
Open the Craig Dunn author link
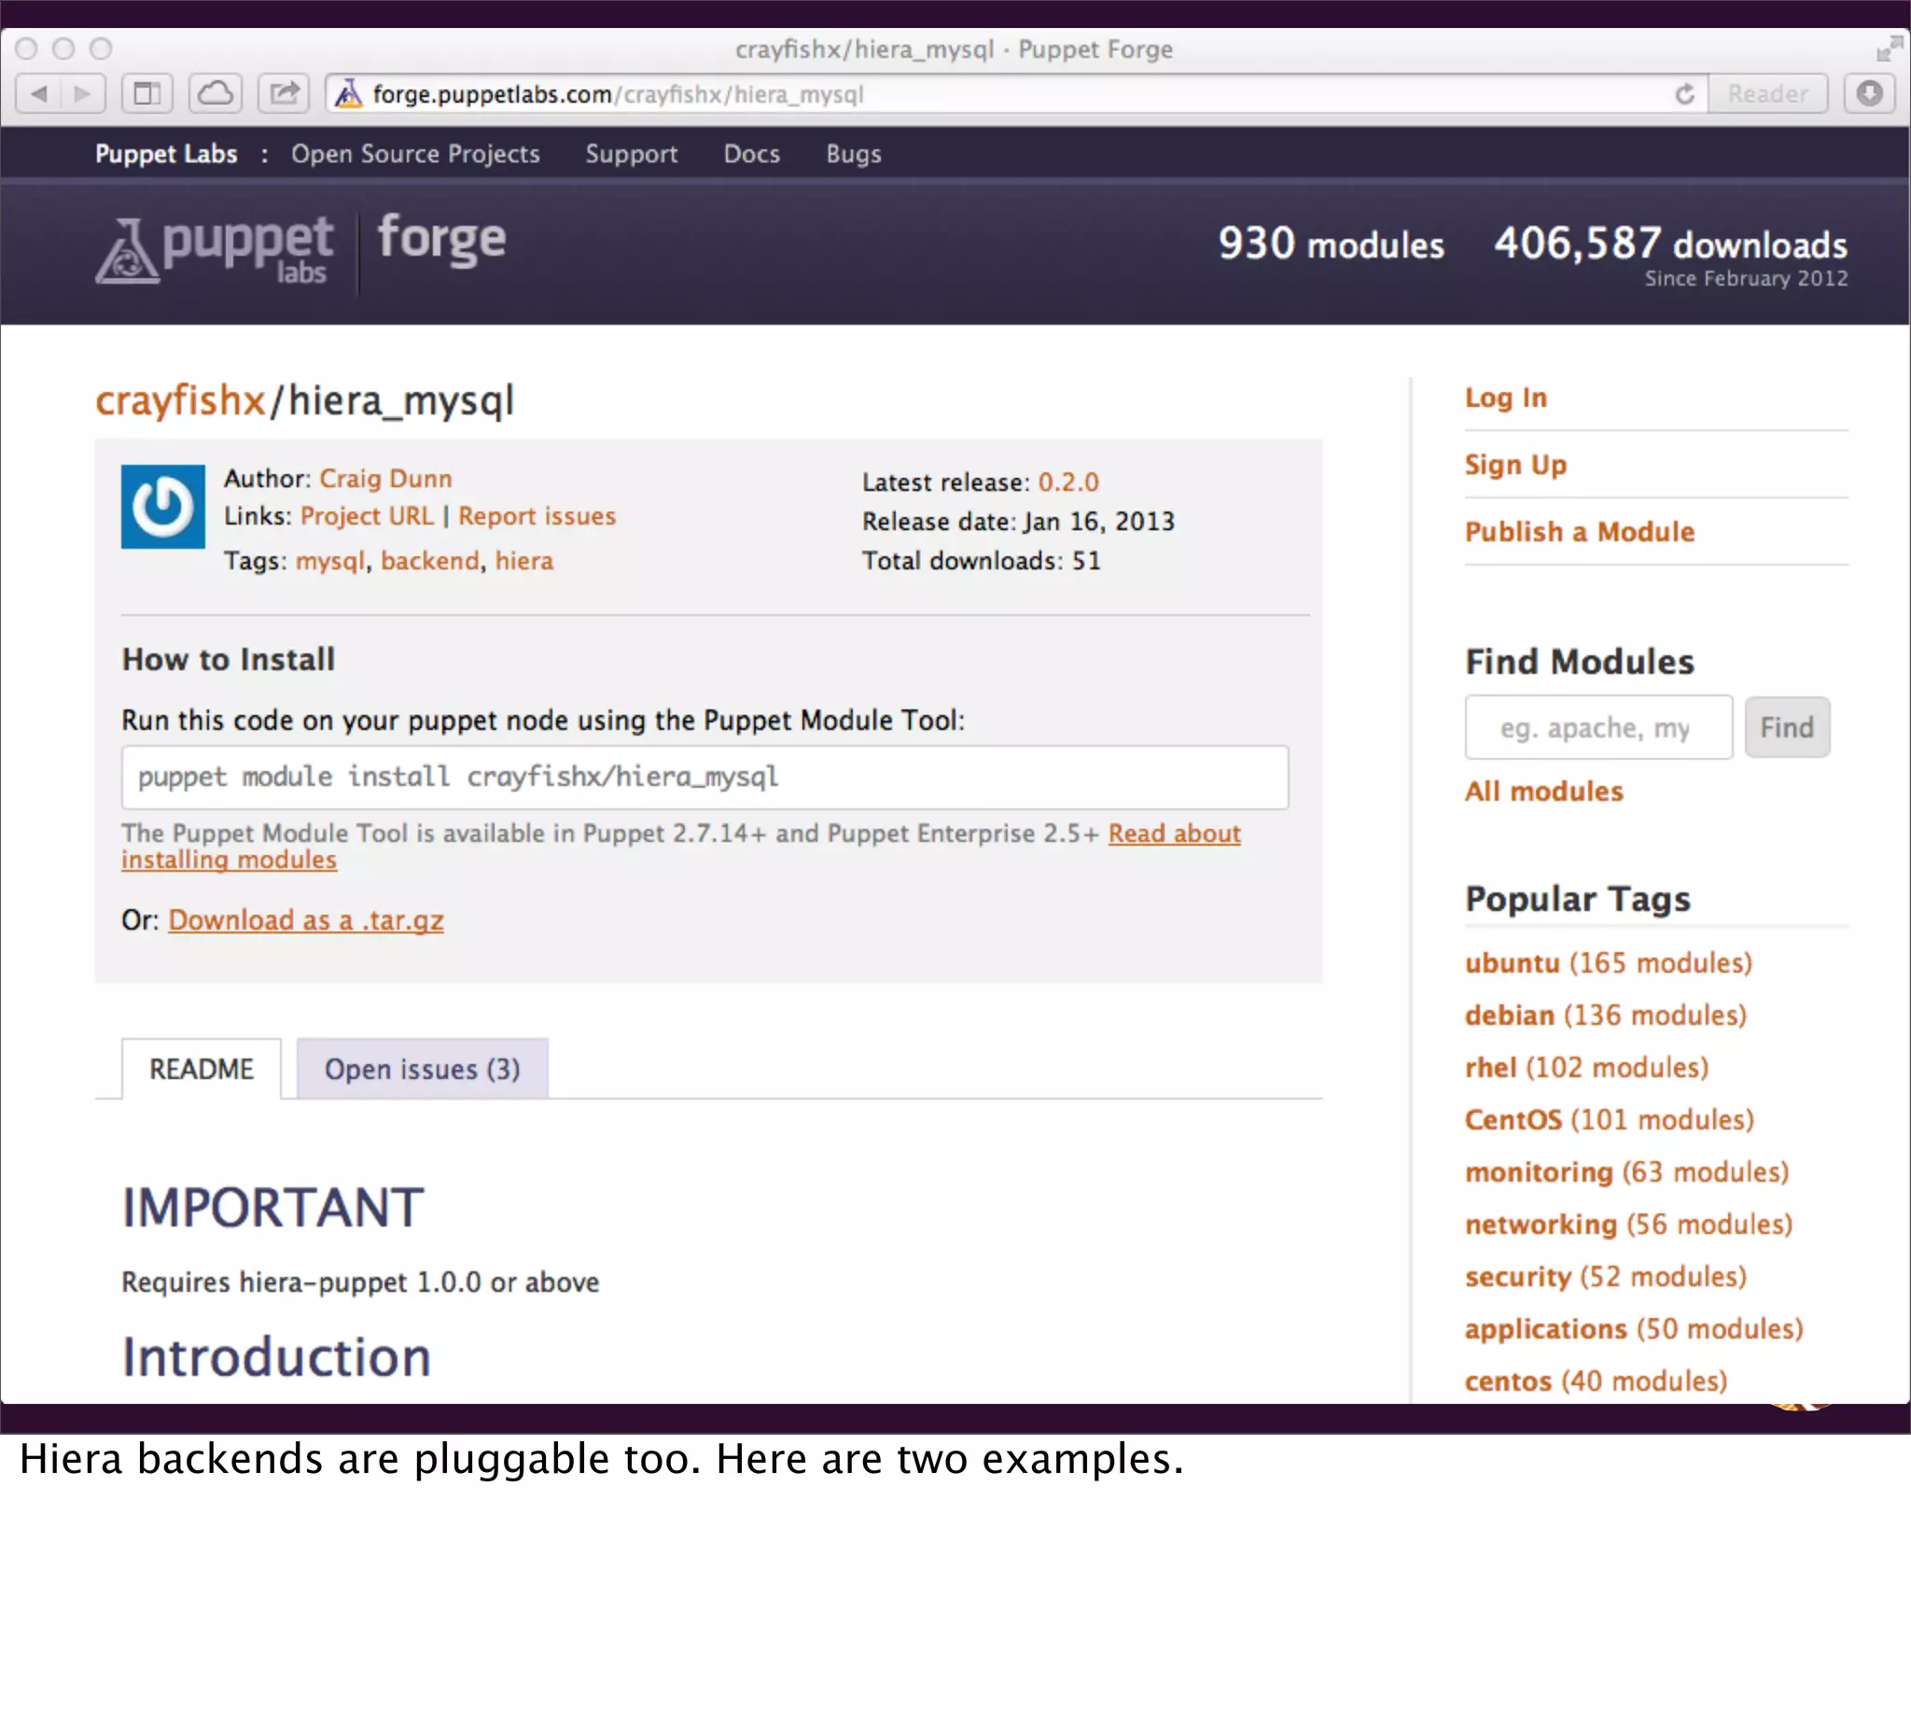(x=384, y=478)
